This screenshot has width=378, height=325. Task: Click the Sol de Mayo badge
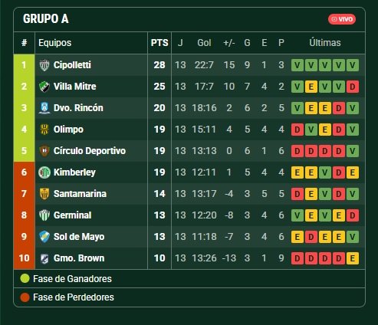point(44,237)
